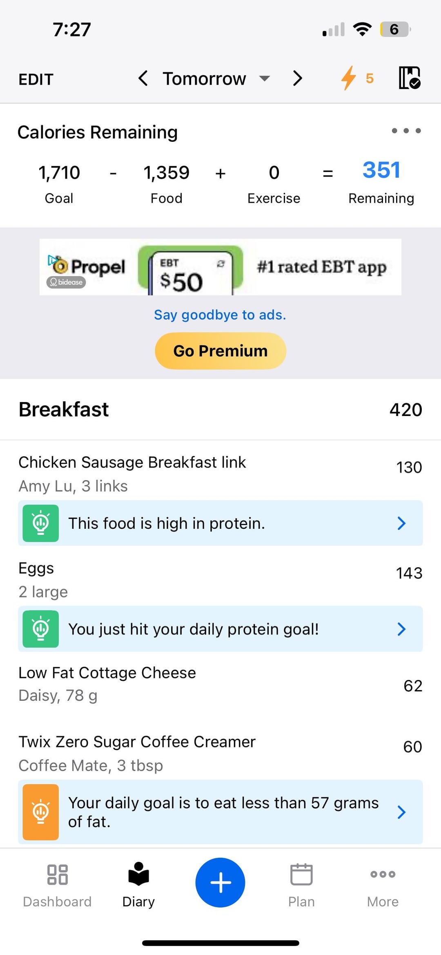Open the More menu tab
The image size is (441, 955).
[383, 883]
